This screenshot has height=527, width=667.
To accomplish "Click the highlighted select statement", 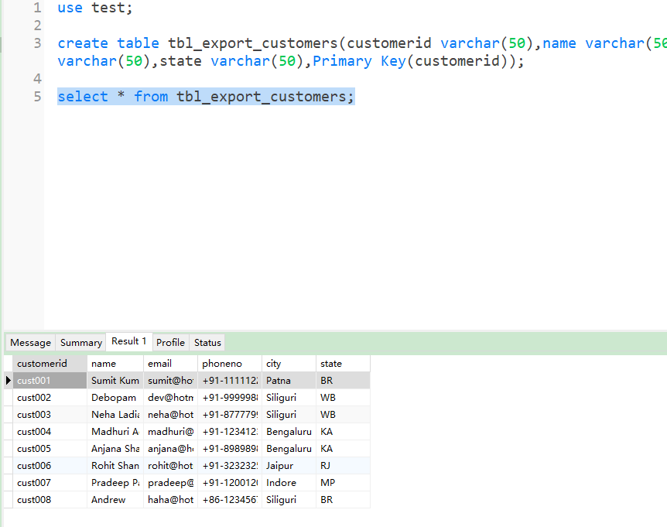I will 205,97.
